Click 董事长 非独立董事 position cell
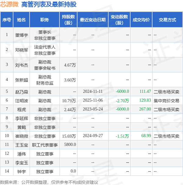183x185 pixels. [x=45, y=35]
